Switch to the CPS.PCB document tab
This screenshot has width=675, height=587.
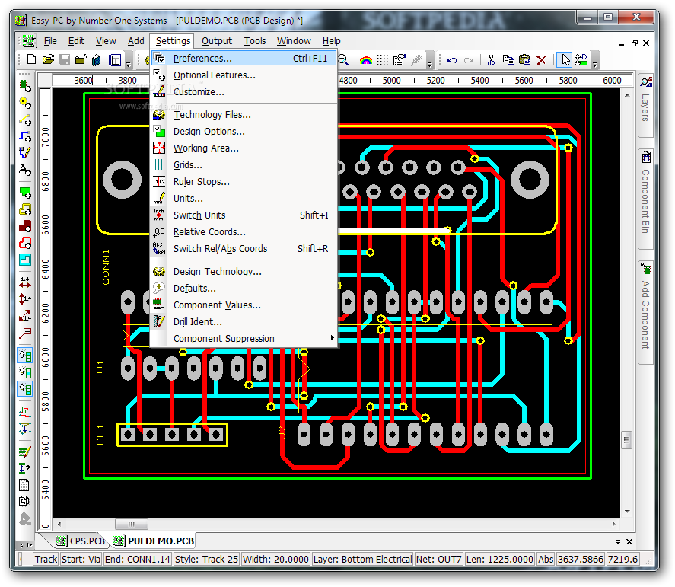click(80, 541)
